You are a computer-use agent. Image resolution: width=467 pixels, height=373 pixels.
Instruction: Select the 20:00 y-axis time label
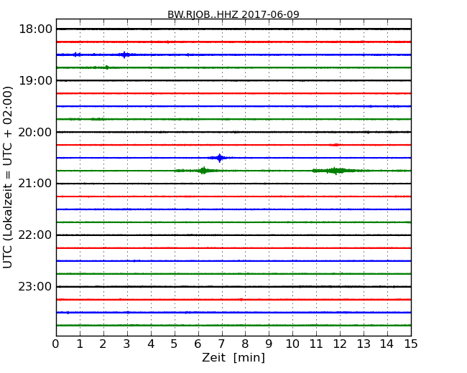click(x=35, y=132)
